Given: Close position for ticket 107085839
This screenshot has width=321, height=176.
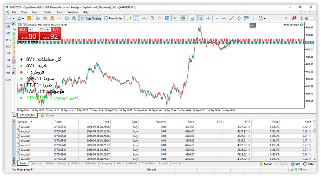Looking at the screenshot, I should [x=310, y=127].
